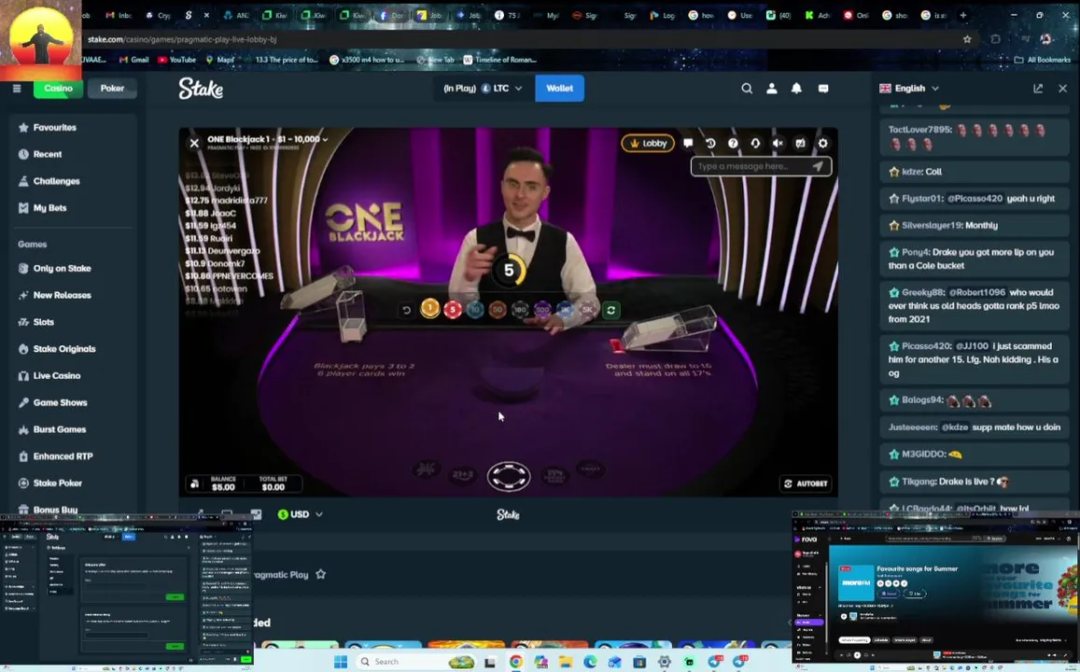Click the Stake logo
The image size is (1080, 672).
[201, 88]
